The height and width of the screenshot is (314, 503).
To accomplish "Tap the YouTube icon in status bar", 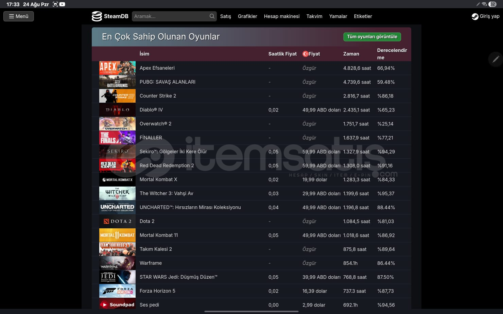I will click(62, 4).
